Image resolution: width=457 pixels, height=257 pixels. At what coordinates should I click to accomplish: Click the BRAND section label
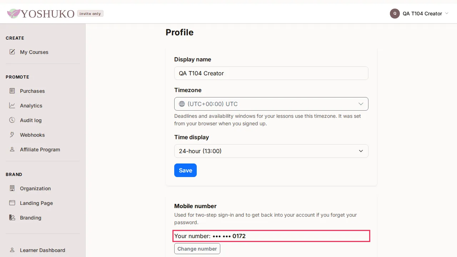pyautogui.click(x=14, y=174)
